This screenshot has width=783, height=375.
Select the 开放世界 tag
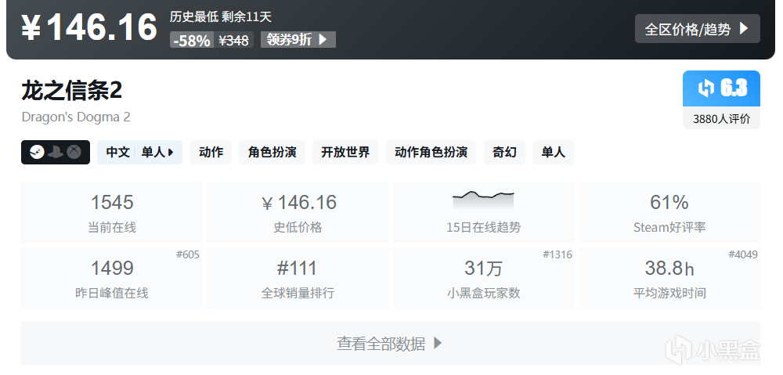[345, 153]
